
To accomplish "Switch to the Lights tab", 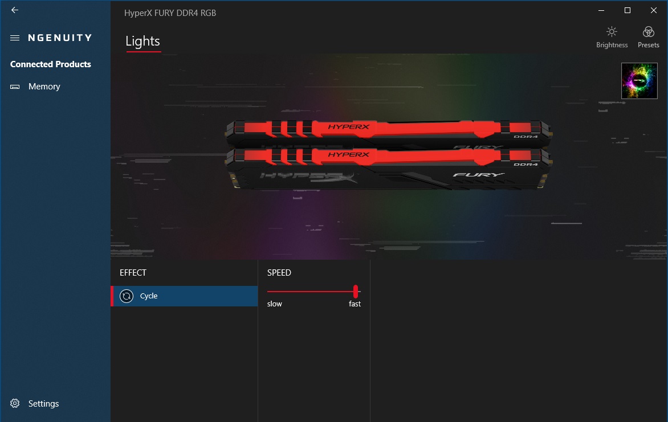I will [142, 42].
